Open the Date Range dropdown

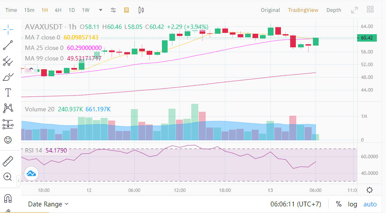[48, 204]
